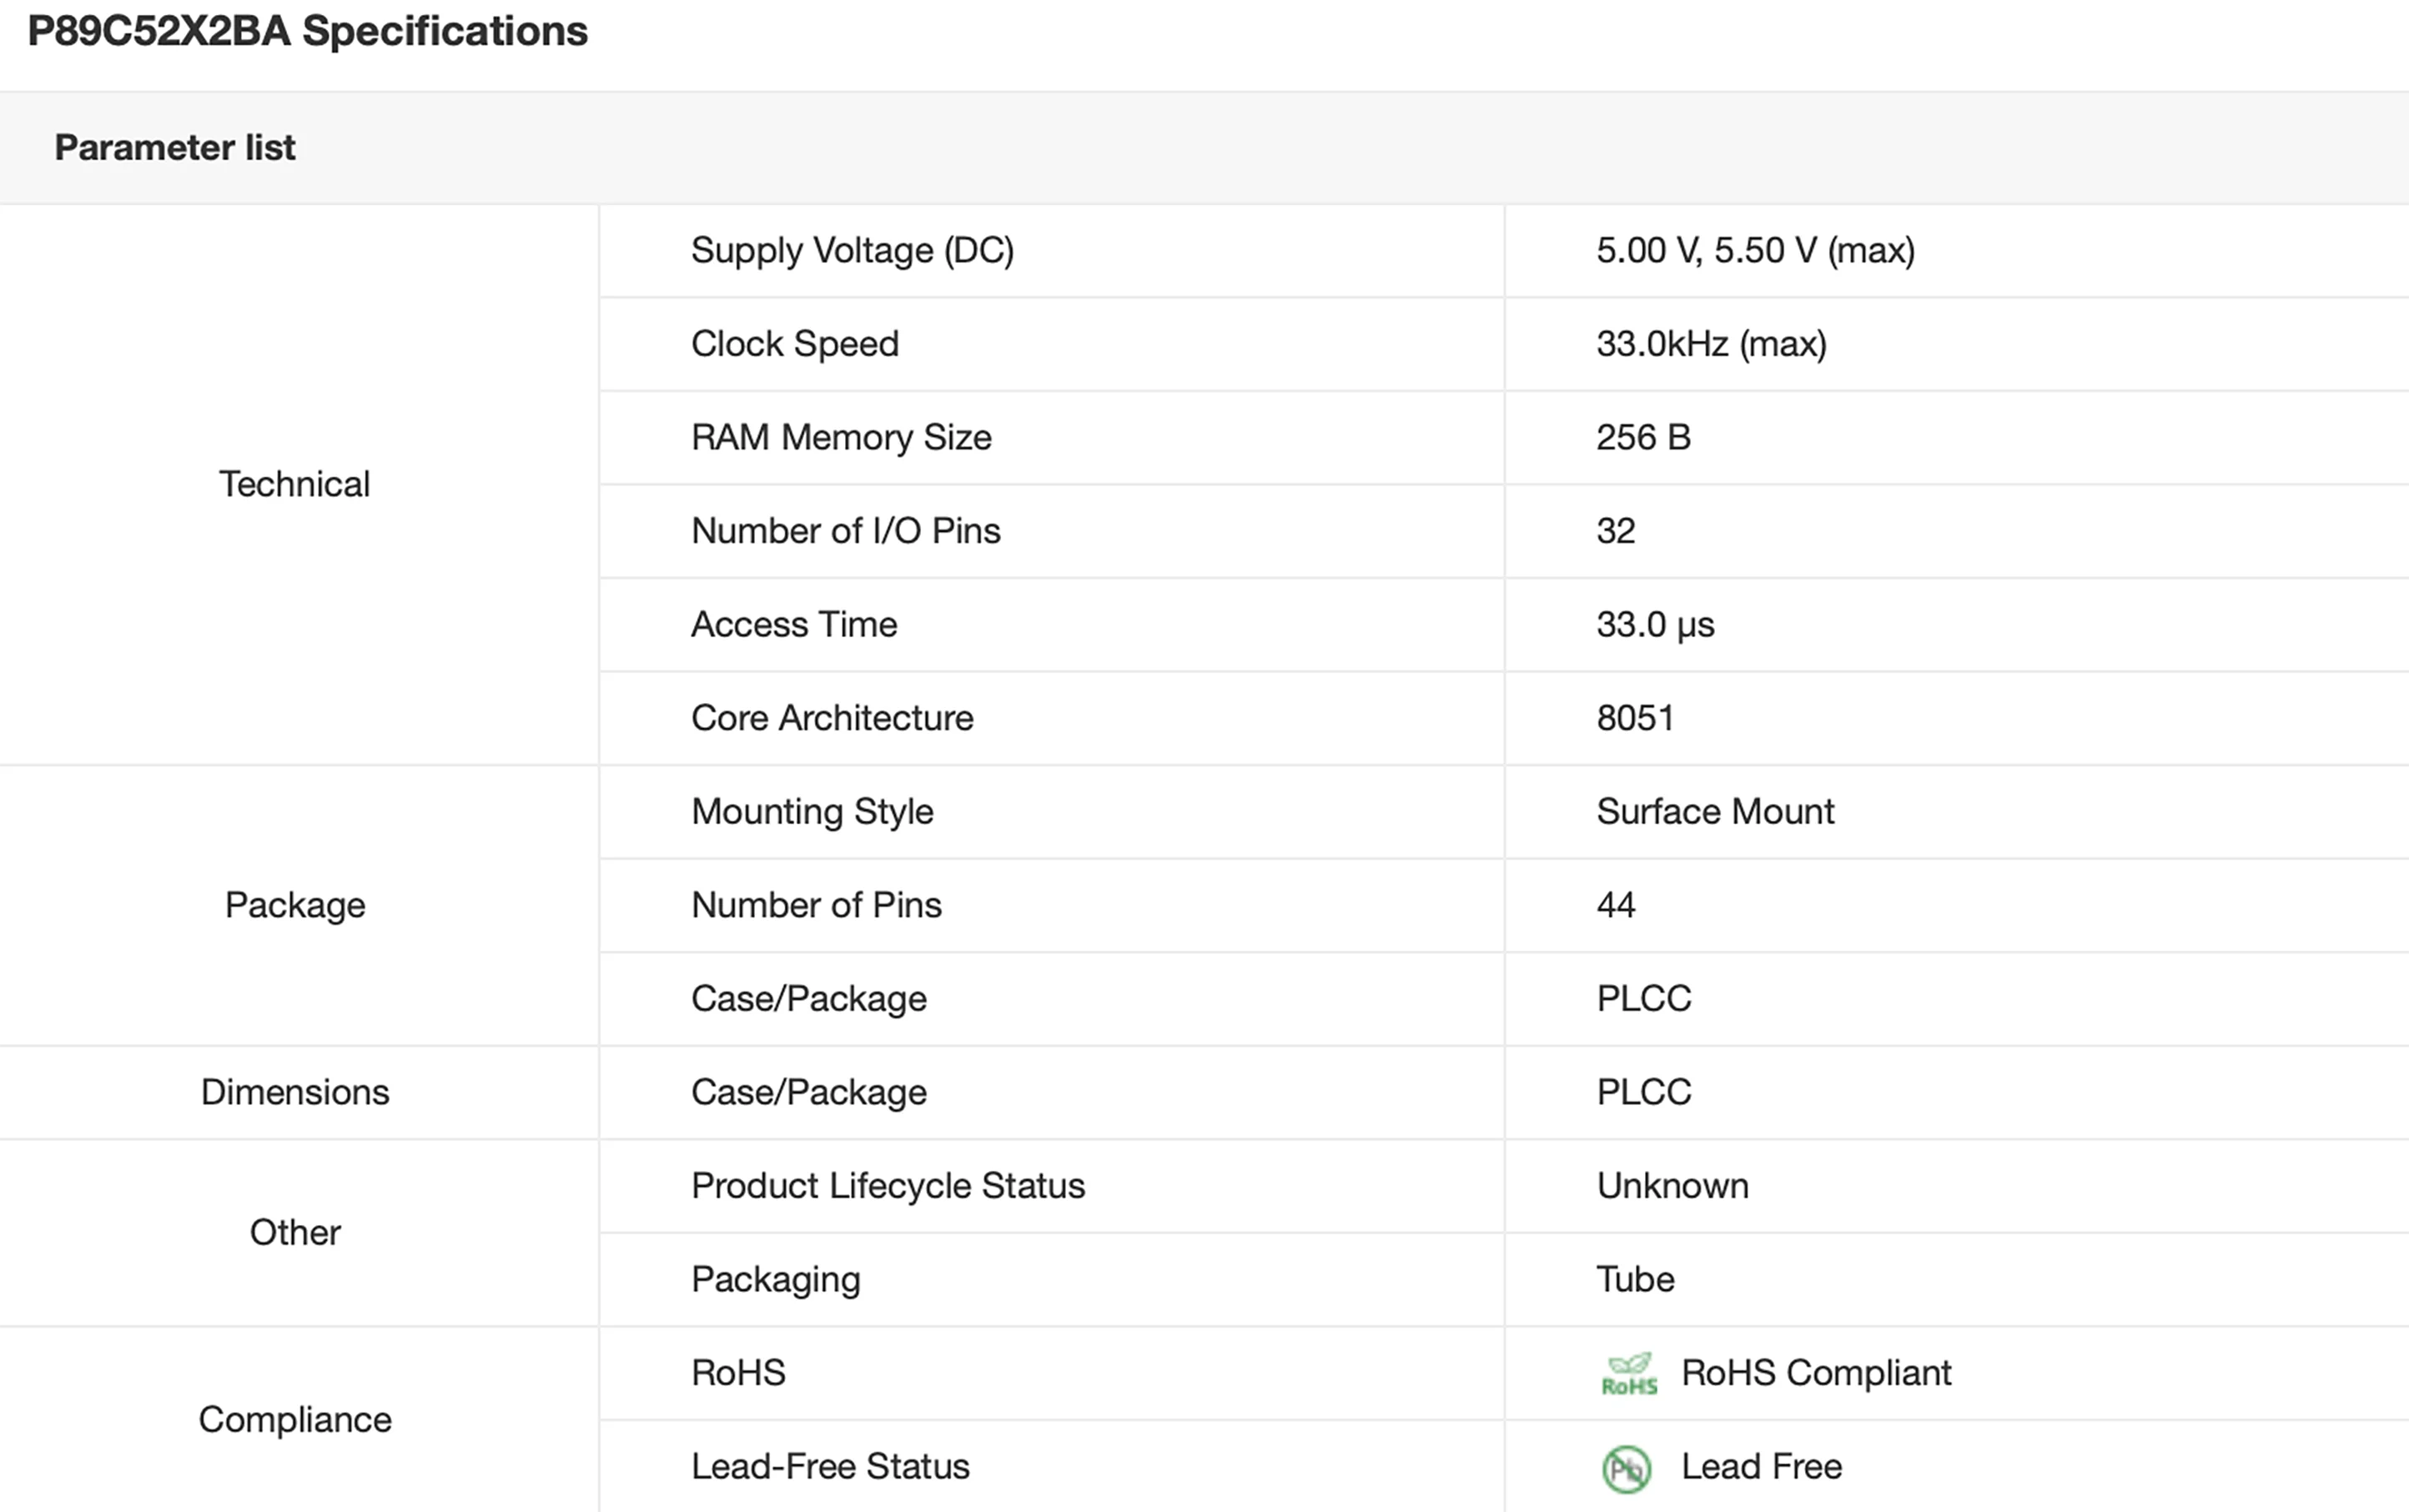Click the Tube packaging value
The width and height of the screenshot is (2409, 1512).
[1634, 1279]
